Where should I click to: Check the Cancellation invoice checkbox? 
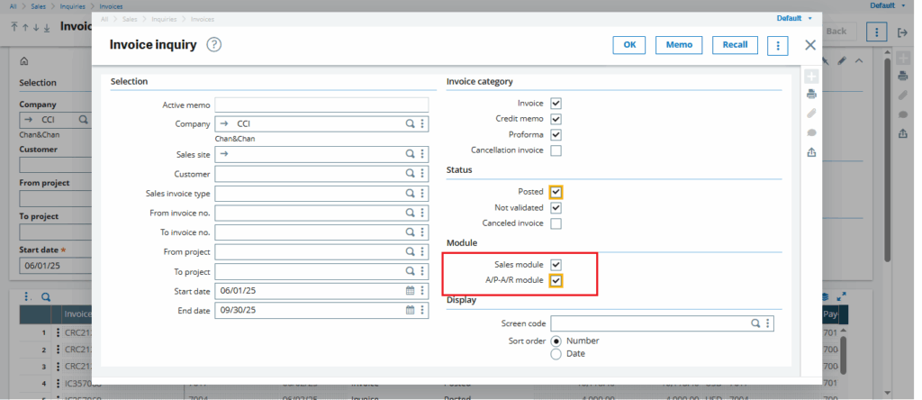coord(556,150)
